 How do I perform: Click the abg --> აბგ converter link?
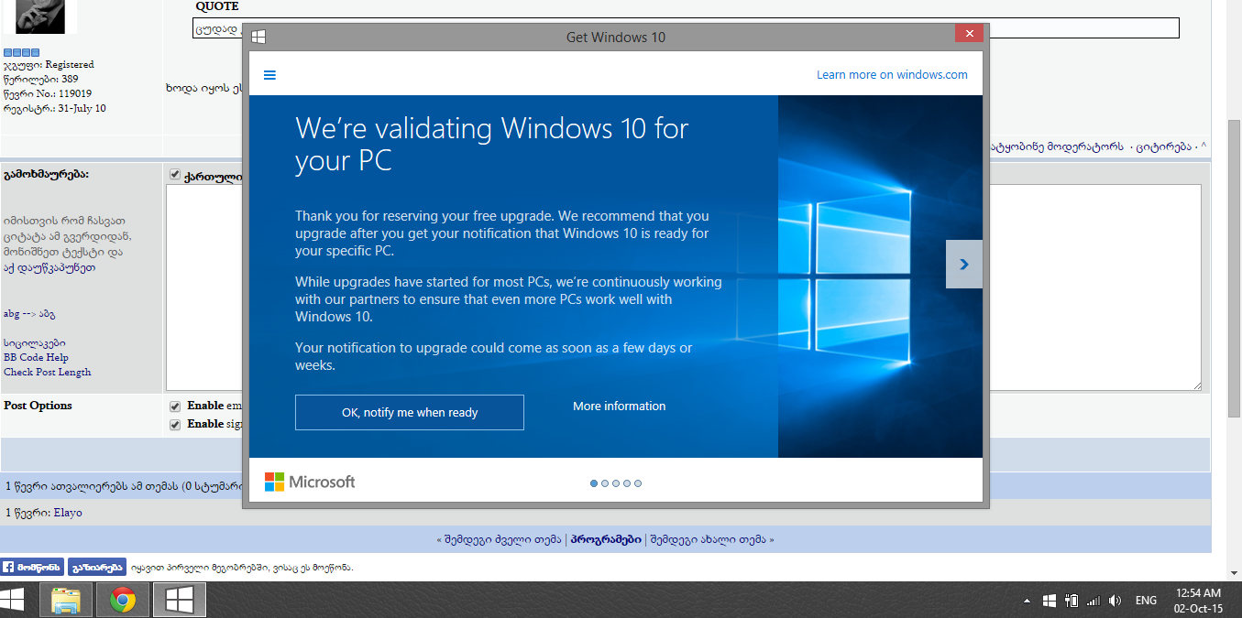(x=29, y=313)
